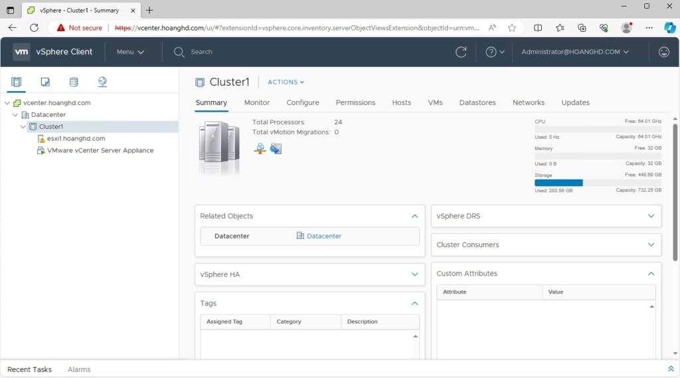Click the Storage usage bar
Image resolution: width=680 pixels, height=378 pixels.
tap(598, 183)
